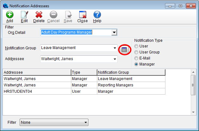Expand the Addressee dropdown list
Screen dimensions: 199x131
pos(115,59)
